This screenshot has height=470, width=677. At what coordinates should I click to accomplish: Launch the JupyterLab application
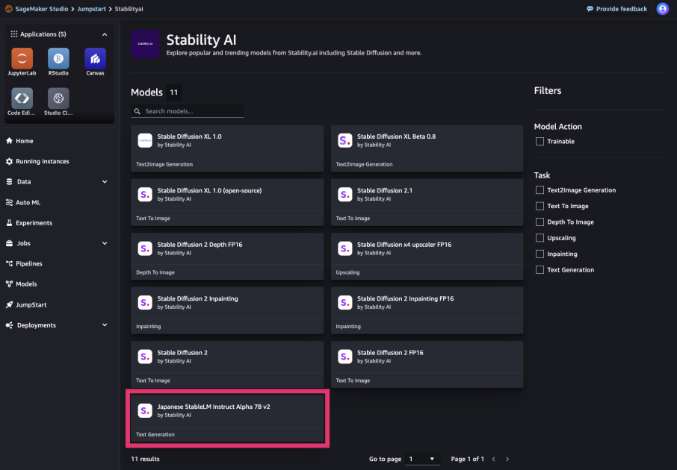pyautogui.click(x=22, y=62)
